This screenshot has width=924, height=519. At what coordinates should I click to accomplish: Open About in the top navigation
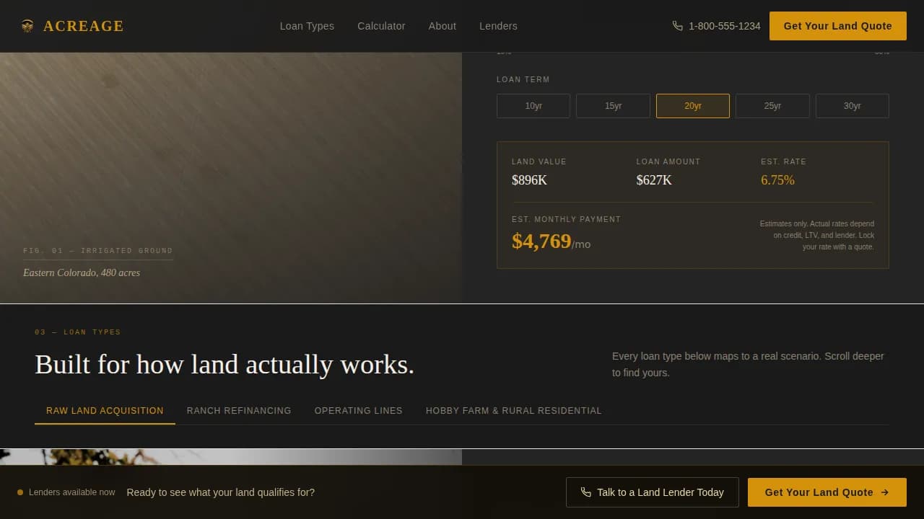coord(443,26)
